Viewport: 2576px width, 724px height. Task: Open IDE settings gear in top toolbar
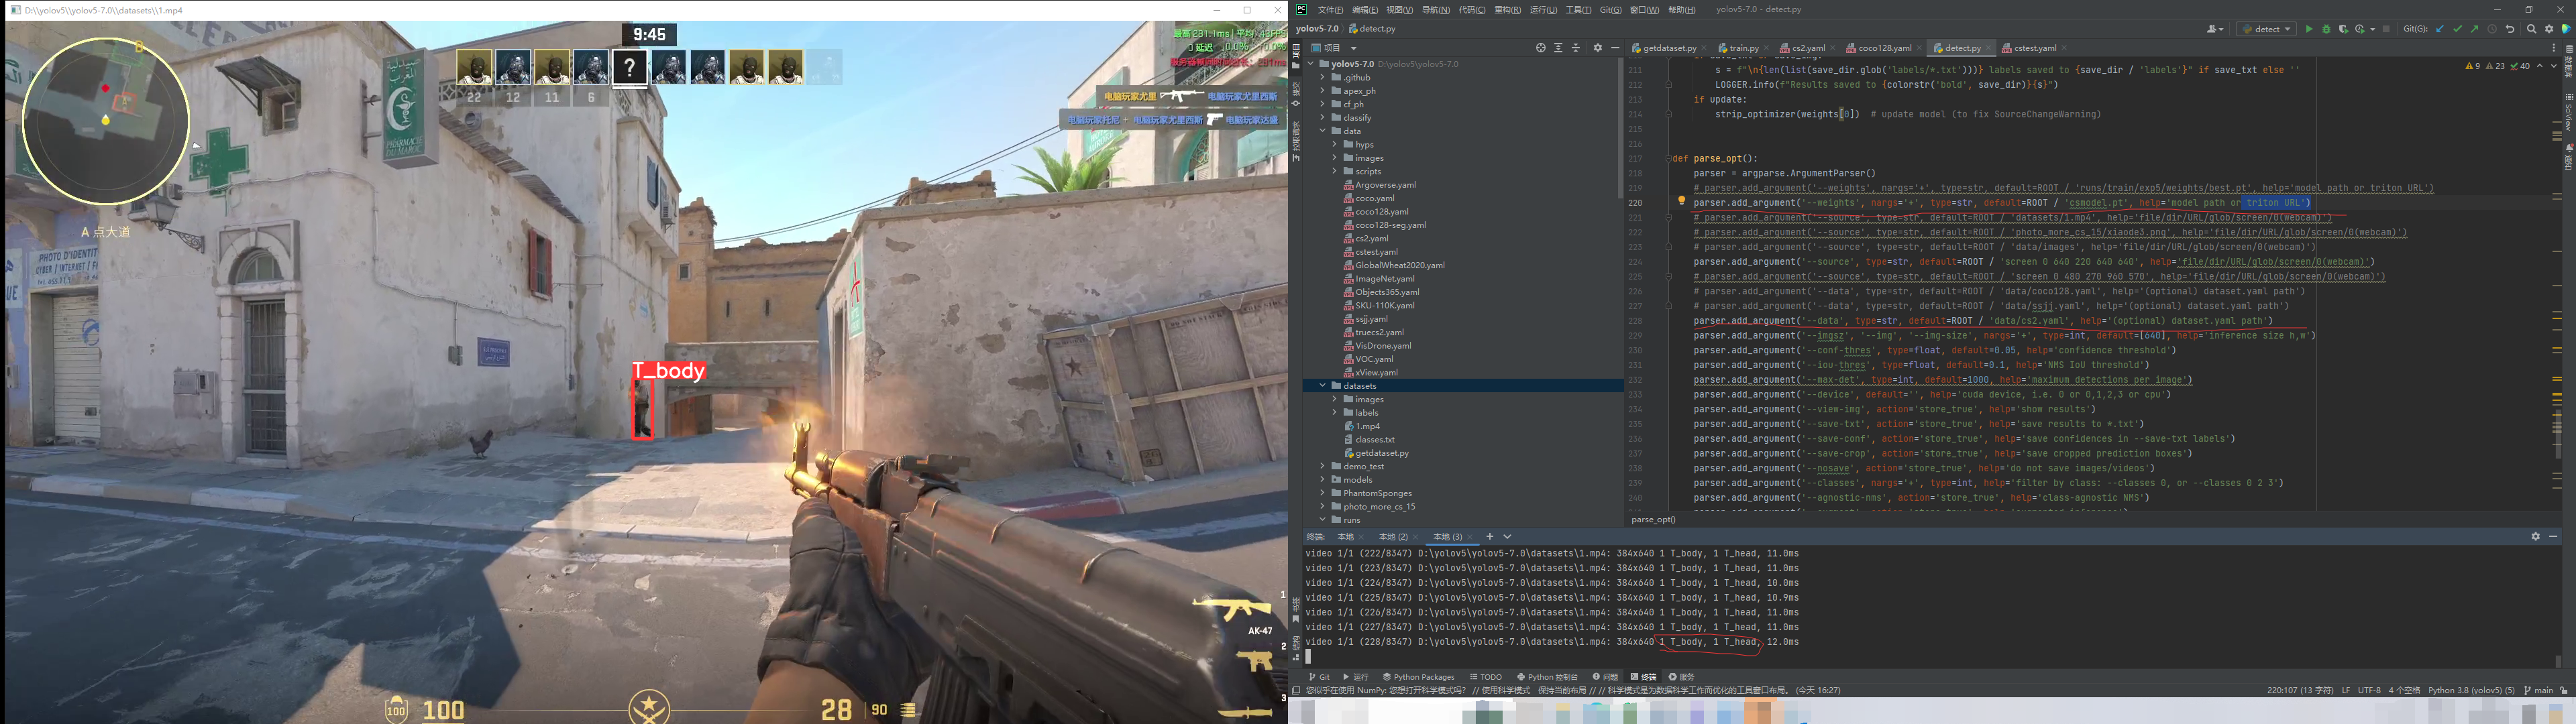2549,29
